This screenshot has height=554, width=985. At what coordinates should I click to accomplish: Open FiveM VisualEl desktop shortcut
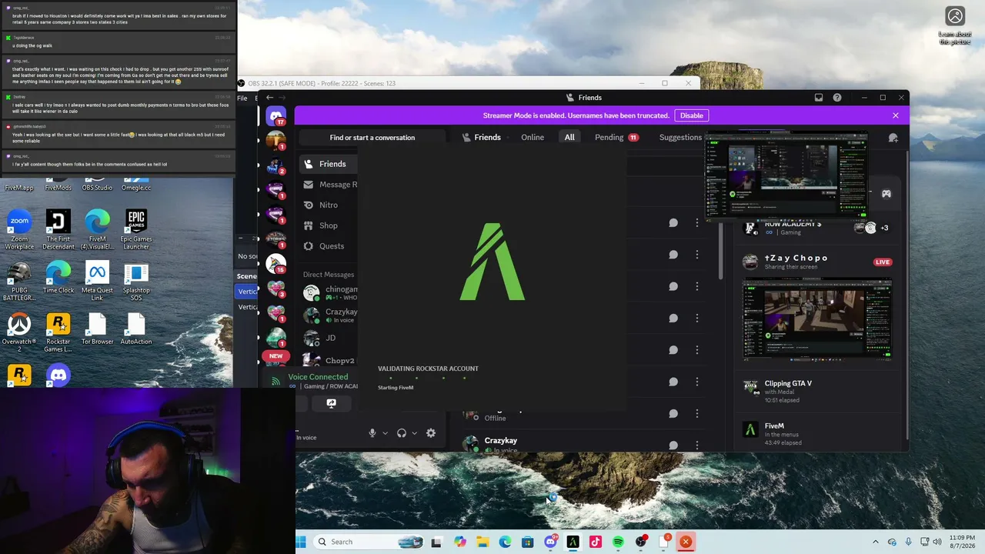click(97, 230)
